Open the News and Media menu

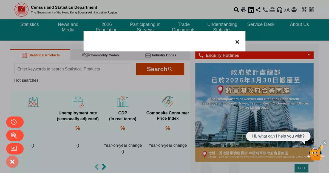pos(68,27)
